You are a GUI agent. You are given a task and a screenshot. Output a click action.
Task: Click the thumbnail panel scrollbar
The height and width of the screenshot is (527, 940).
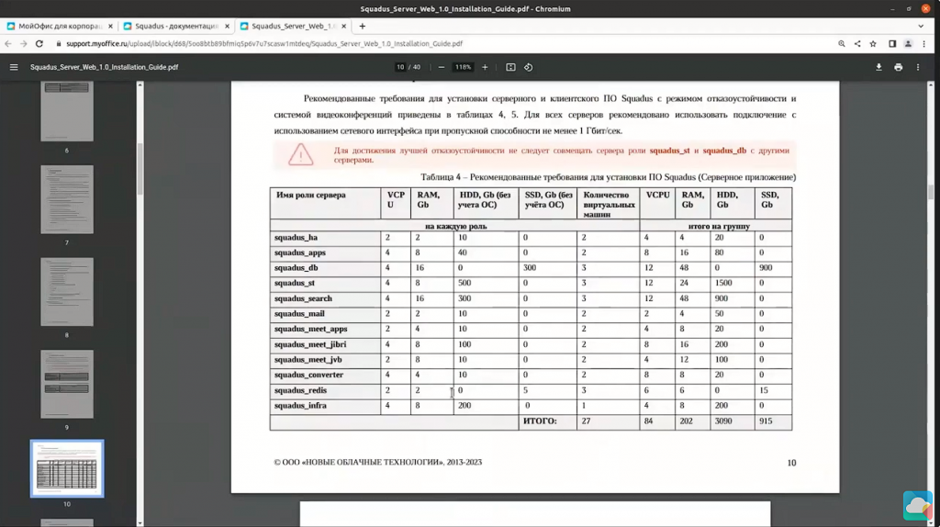coord(140,169)
